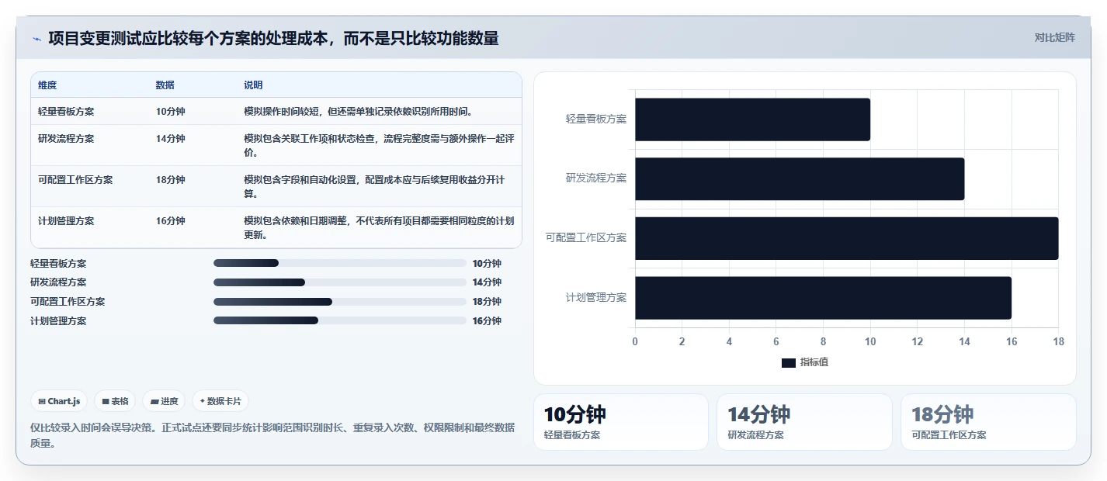Click the 数据卡片 chip
This screenshot has height=481, width=1107.
tap(220, 401)
